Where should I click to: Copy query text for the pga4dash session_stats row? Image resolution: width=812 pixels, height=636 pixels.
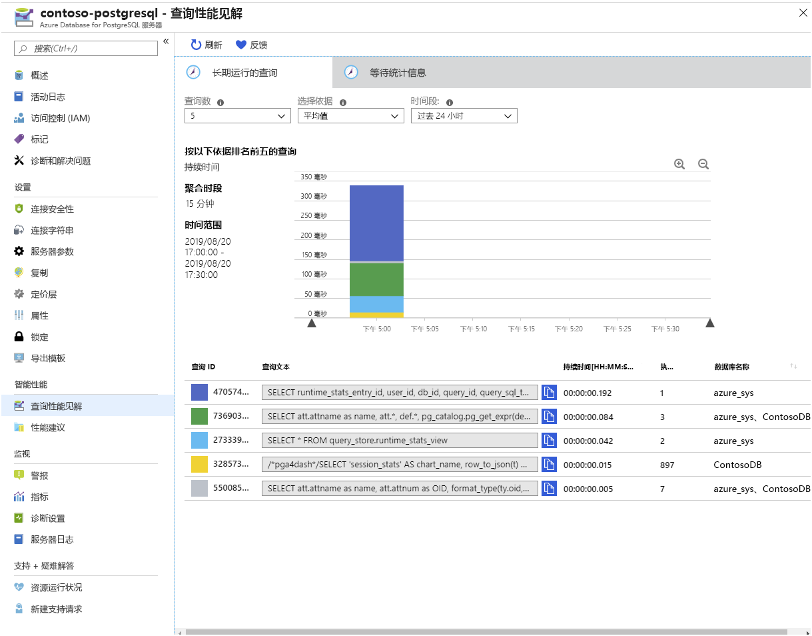(x=549, y=465)
